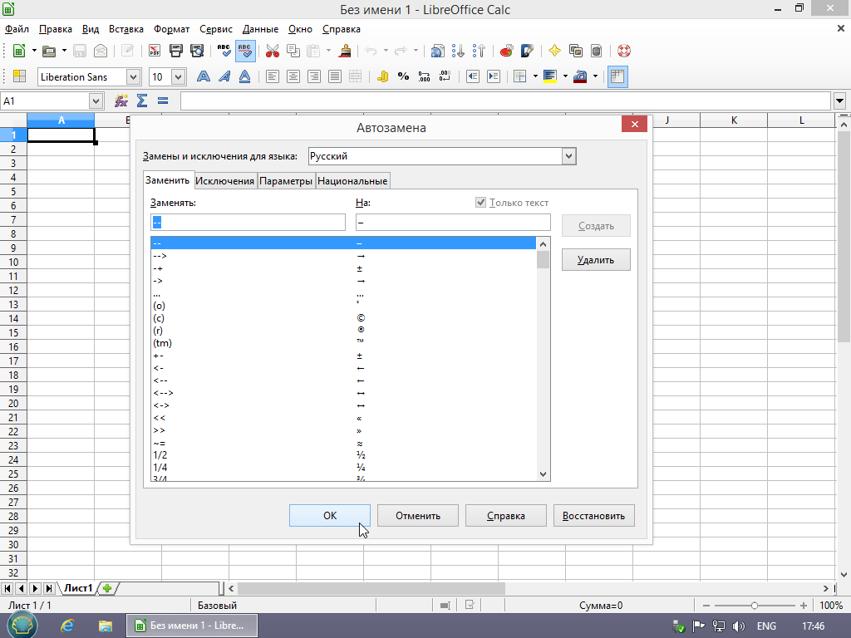Increase indent
The image size is (851, 638).
pyautogui.click(x=494, y=76)
